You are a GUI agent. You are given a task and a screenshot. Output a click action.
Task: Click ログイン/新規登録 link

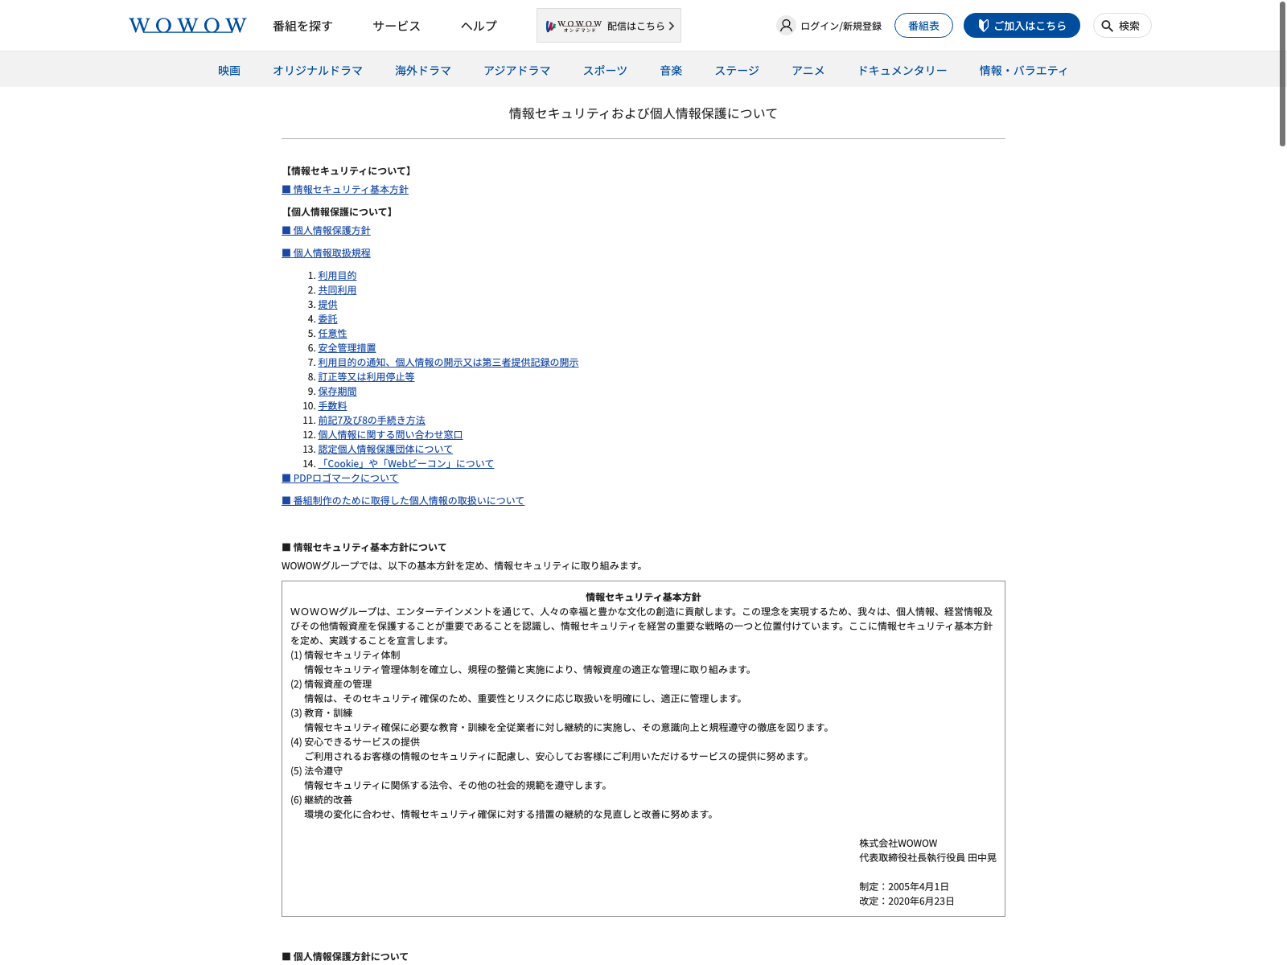(841, 26)
